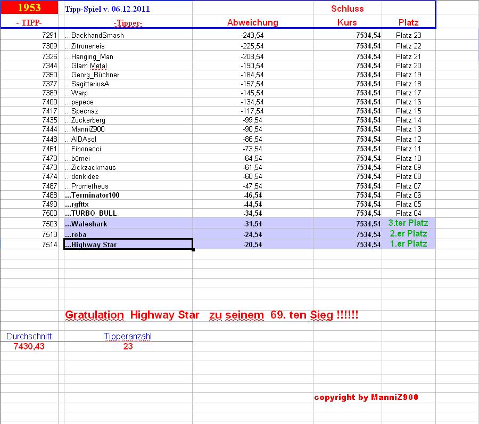The image size is (479, 424).
Task: Select the Gratulation Highway Star message
Action: (211, 315)
